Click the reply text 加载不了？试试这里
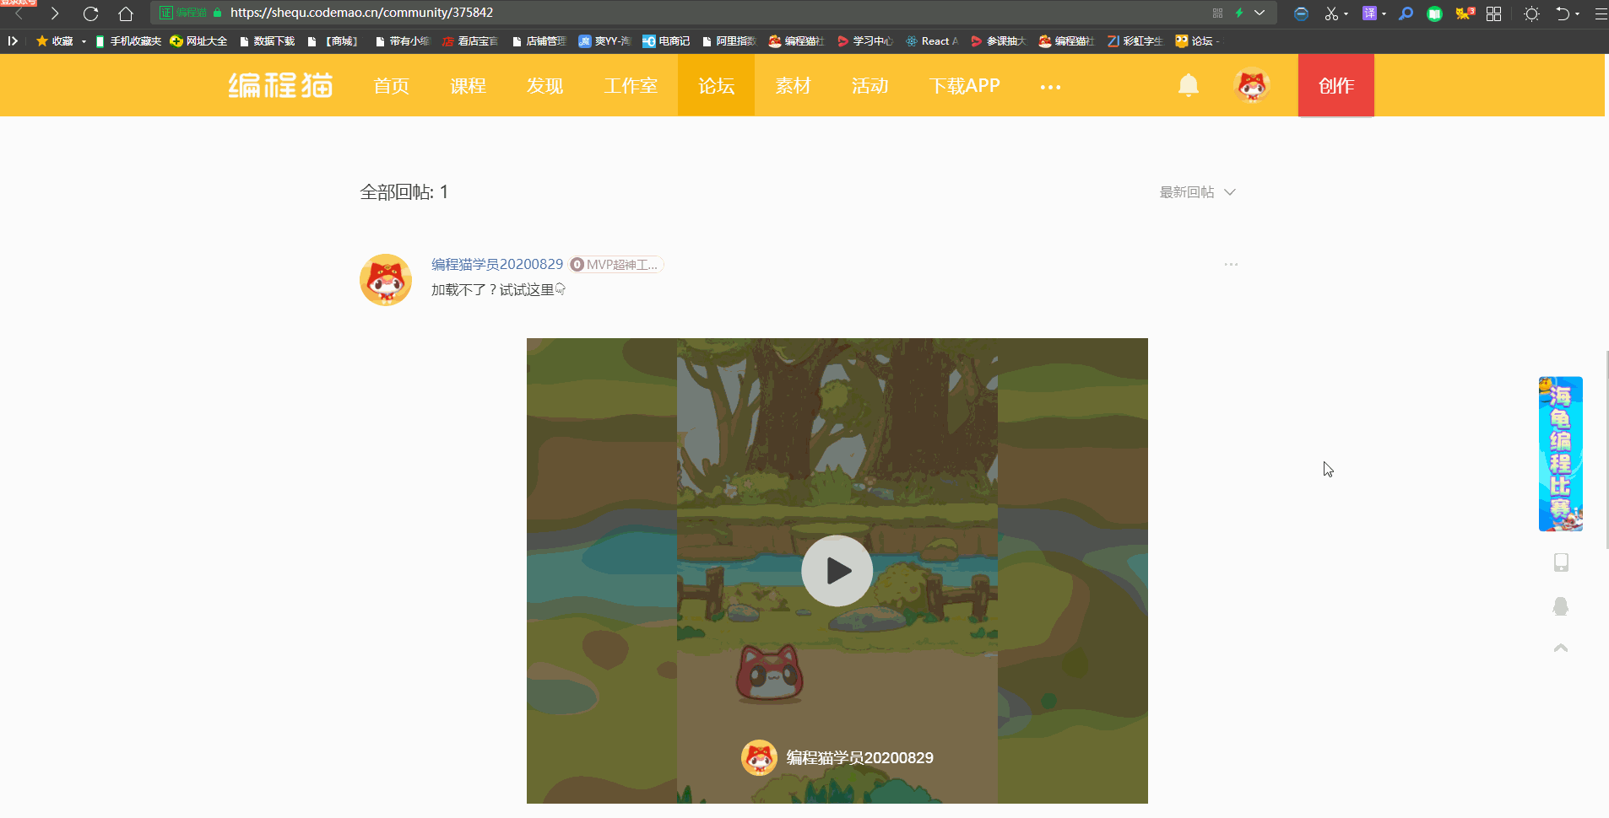 [498, 290]
